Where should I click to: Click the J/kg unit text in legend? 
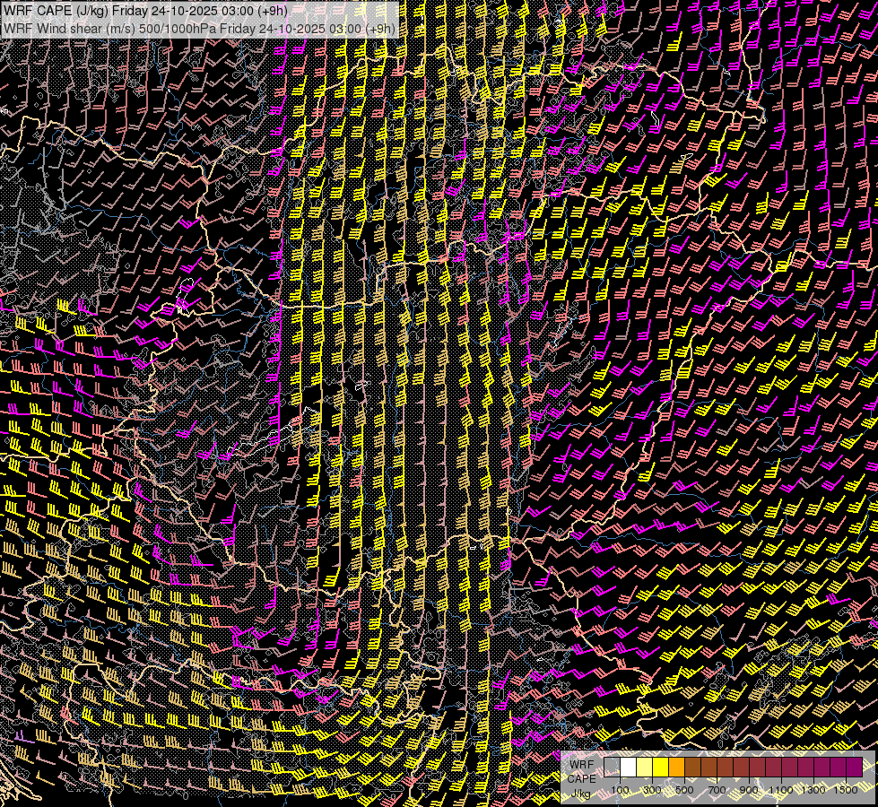point(580,794)
